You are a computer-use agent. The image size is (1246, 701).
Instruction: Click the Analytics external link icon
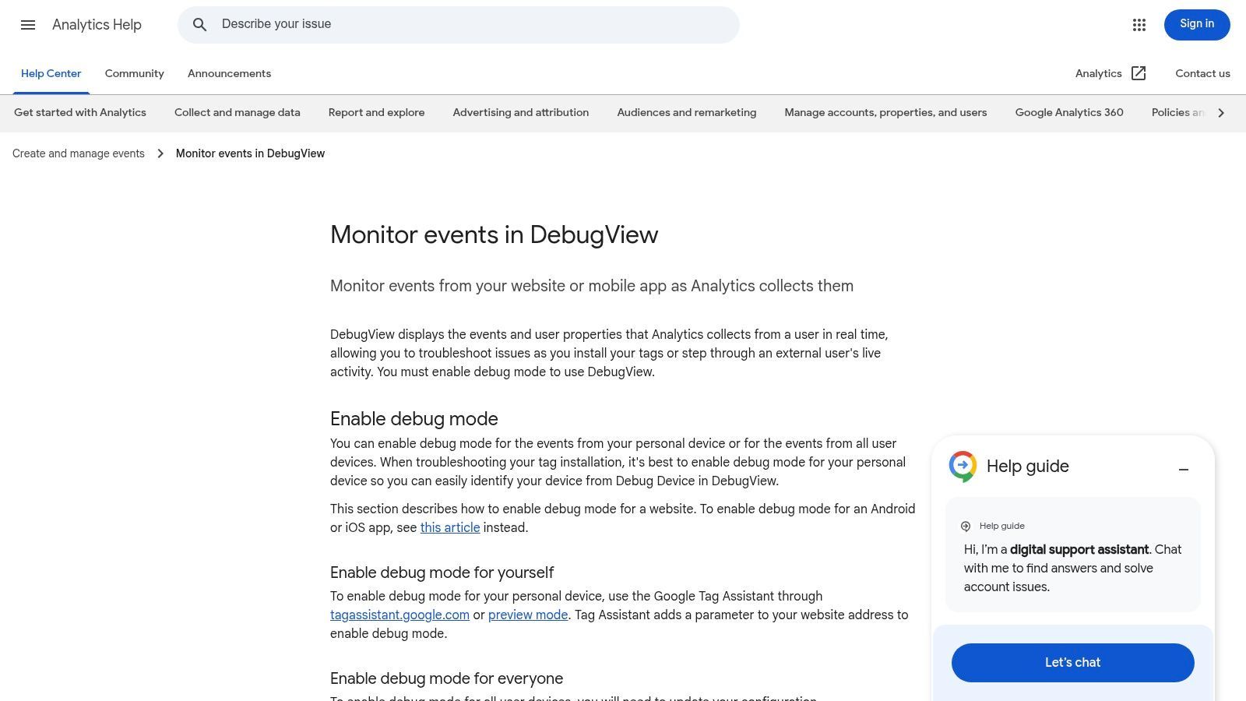click(1139, 73)
